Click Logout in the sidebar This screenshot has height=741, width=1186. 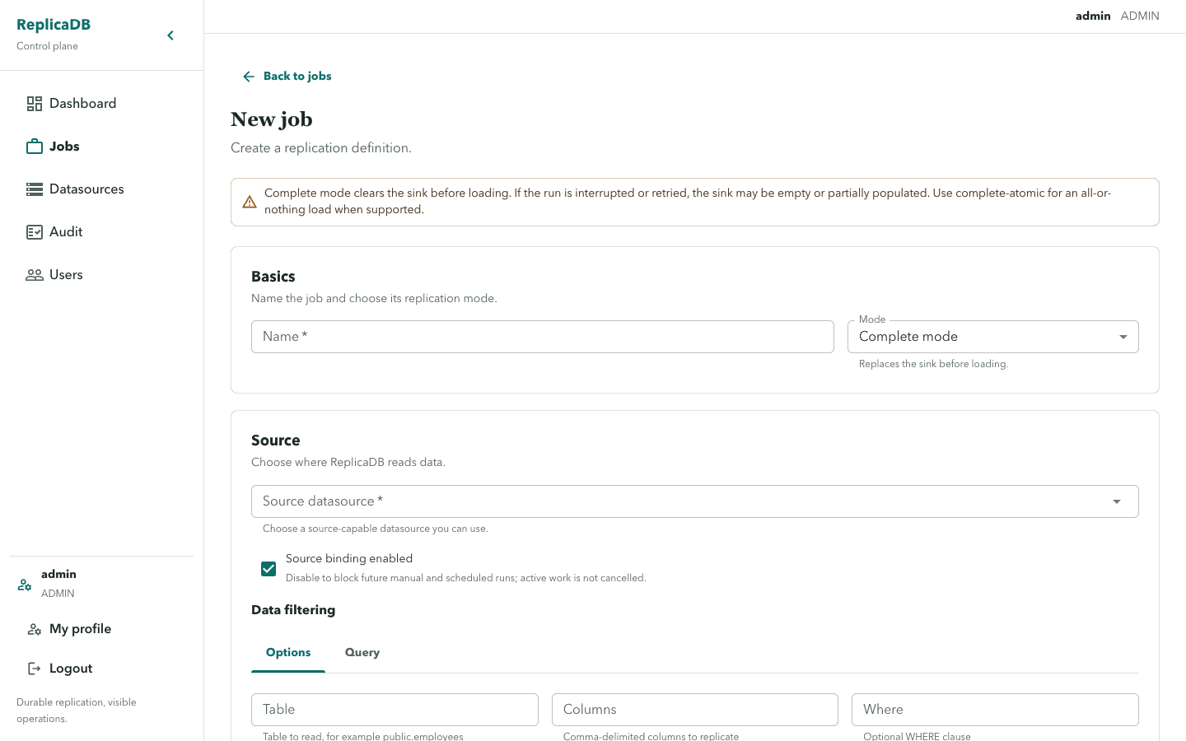point(102,669)
